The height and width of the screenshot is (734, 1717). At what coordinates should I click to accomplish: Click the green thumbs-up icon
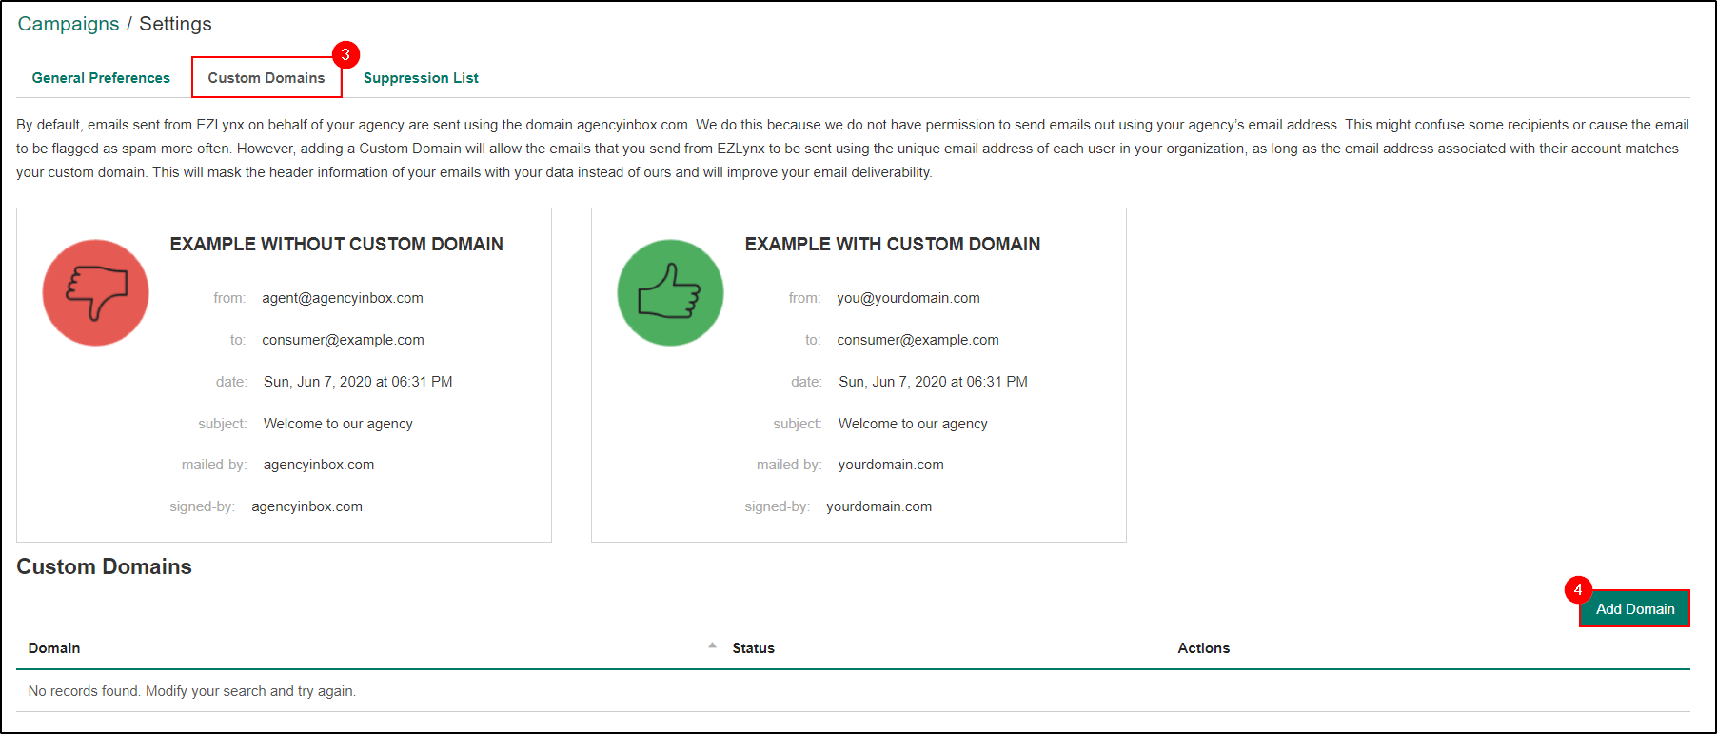[670, 292]
